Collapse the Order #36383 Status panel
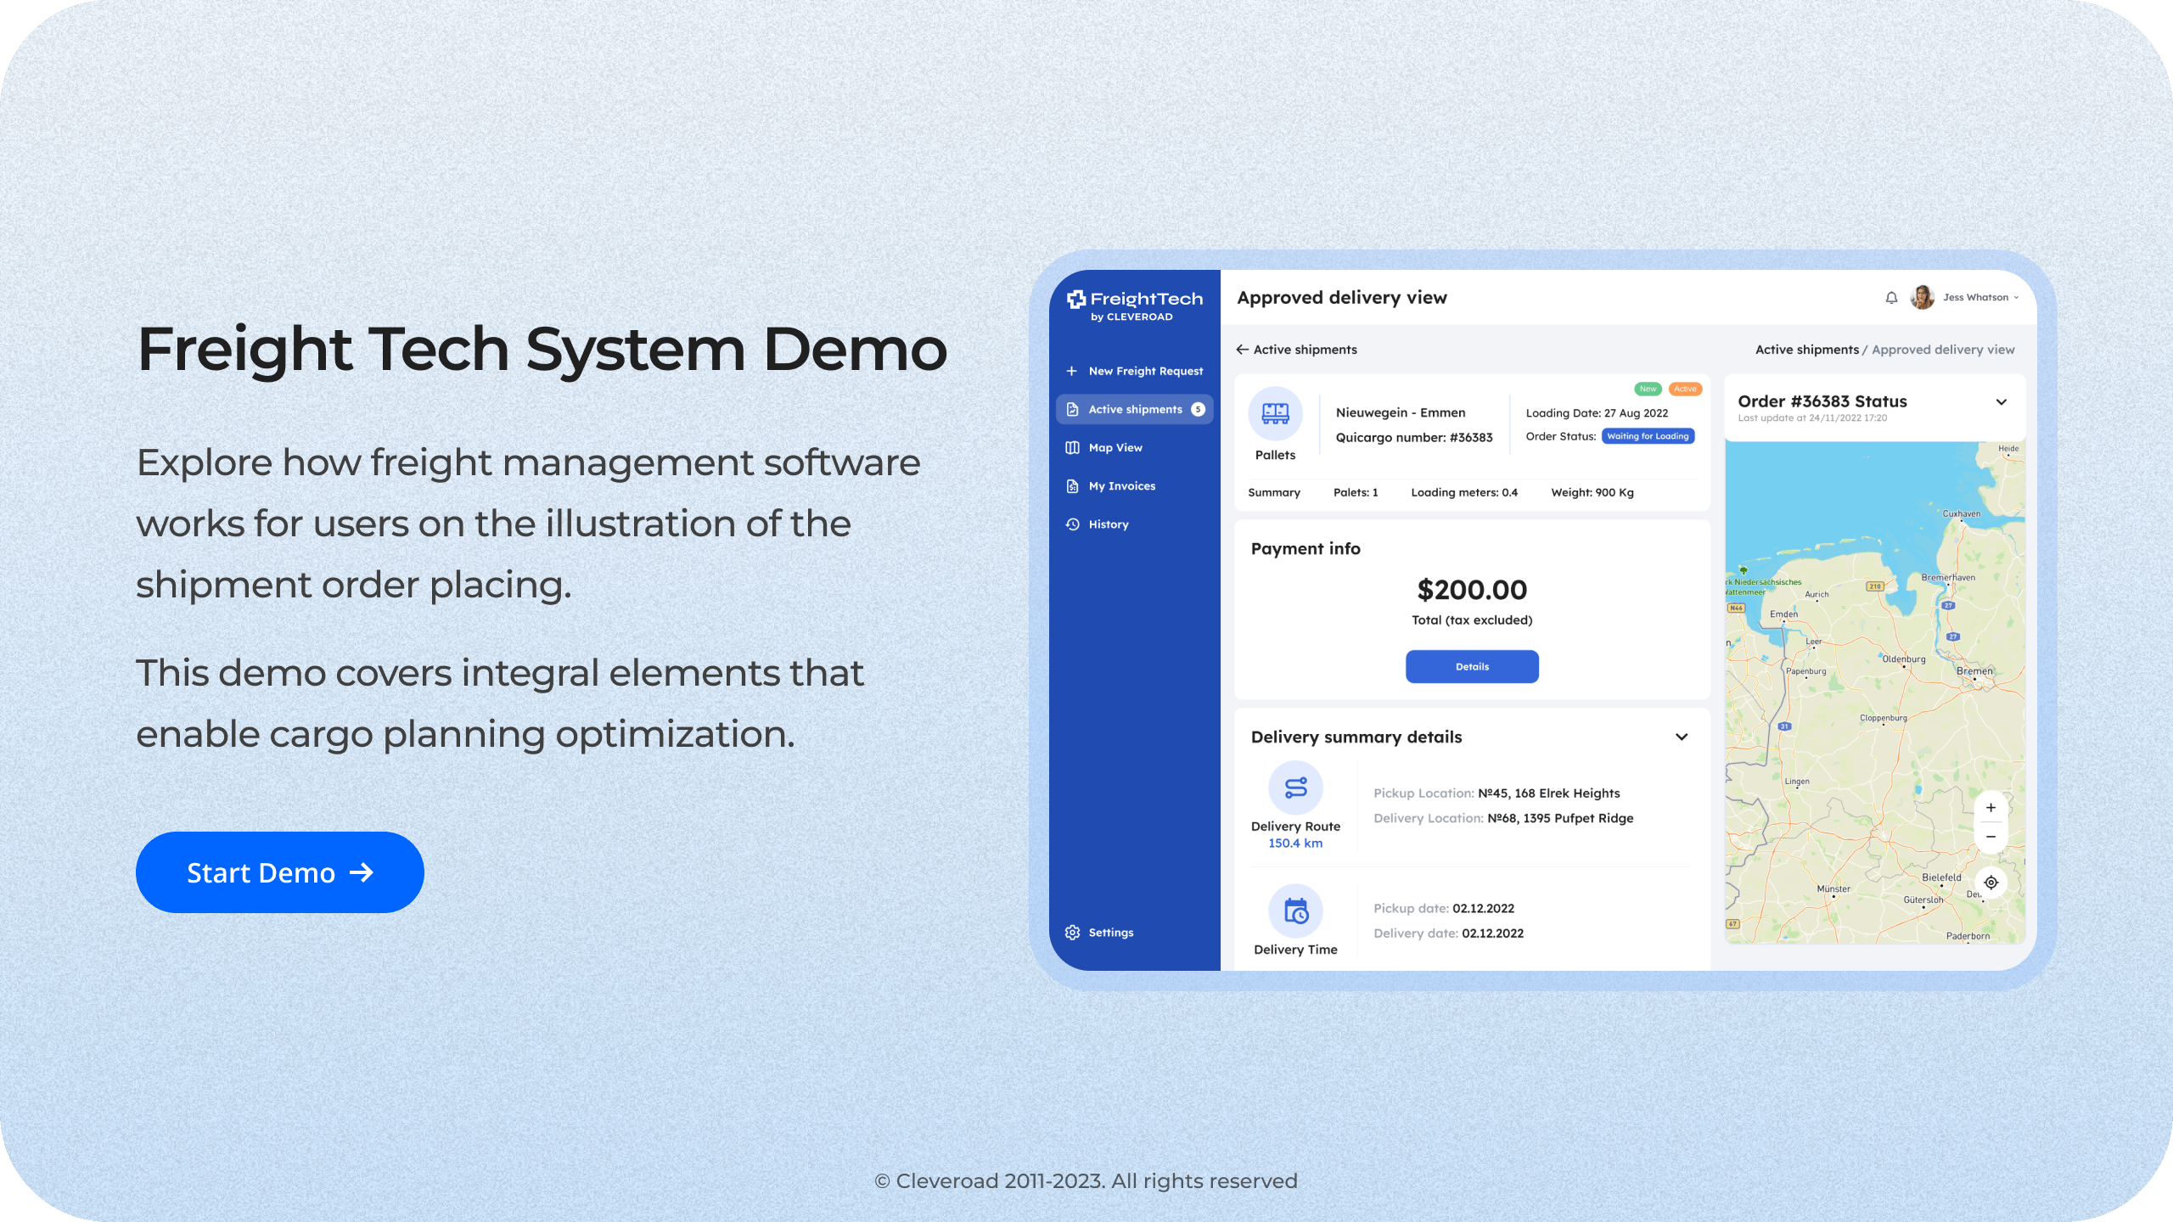Image resolution: width=2173 pixels, height=1222 pixels. [2002, 402]
